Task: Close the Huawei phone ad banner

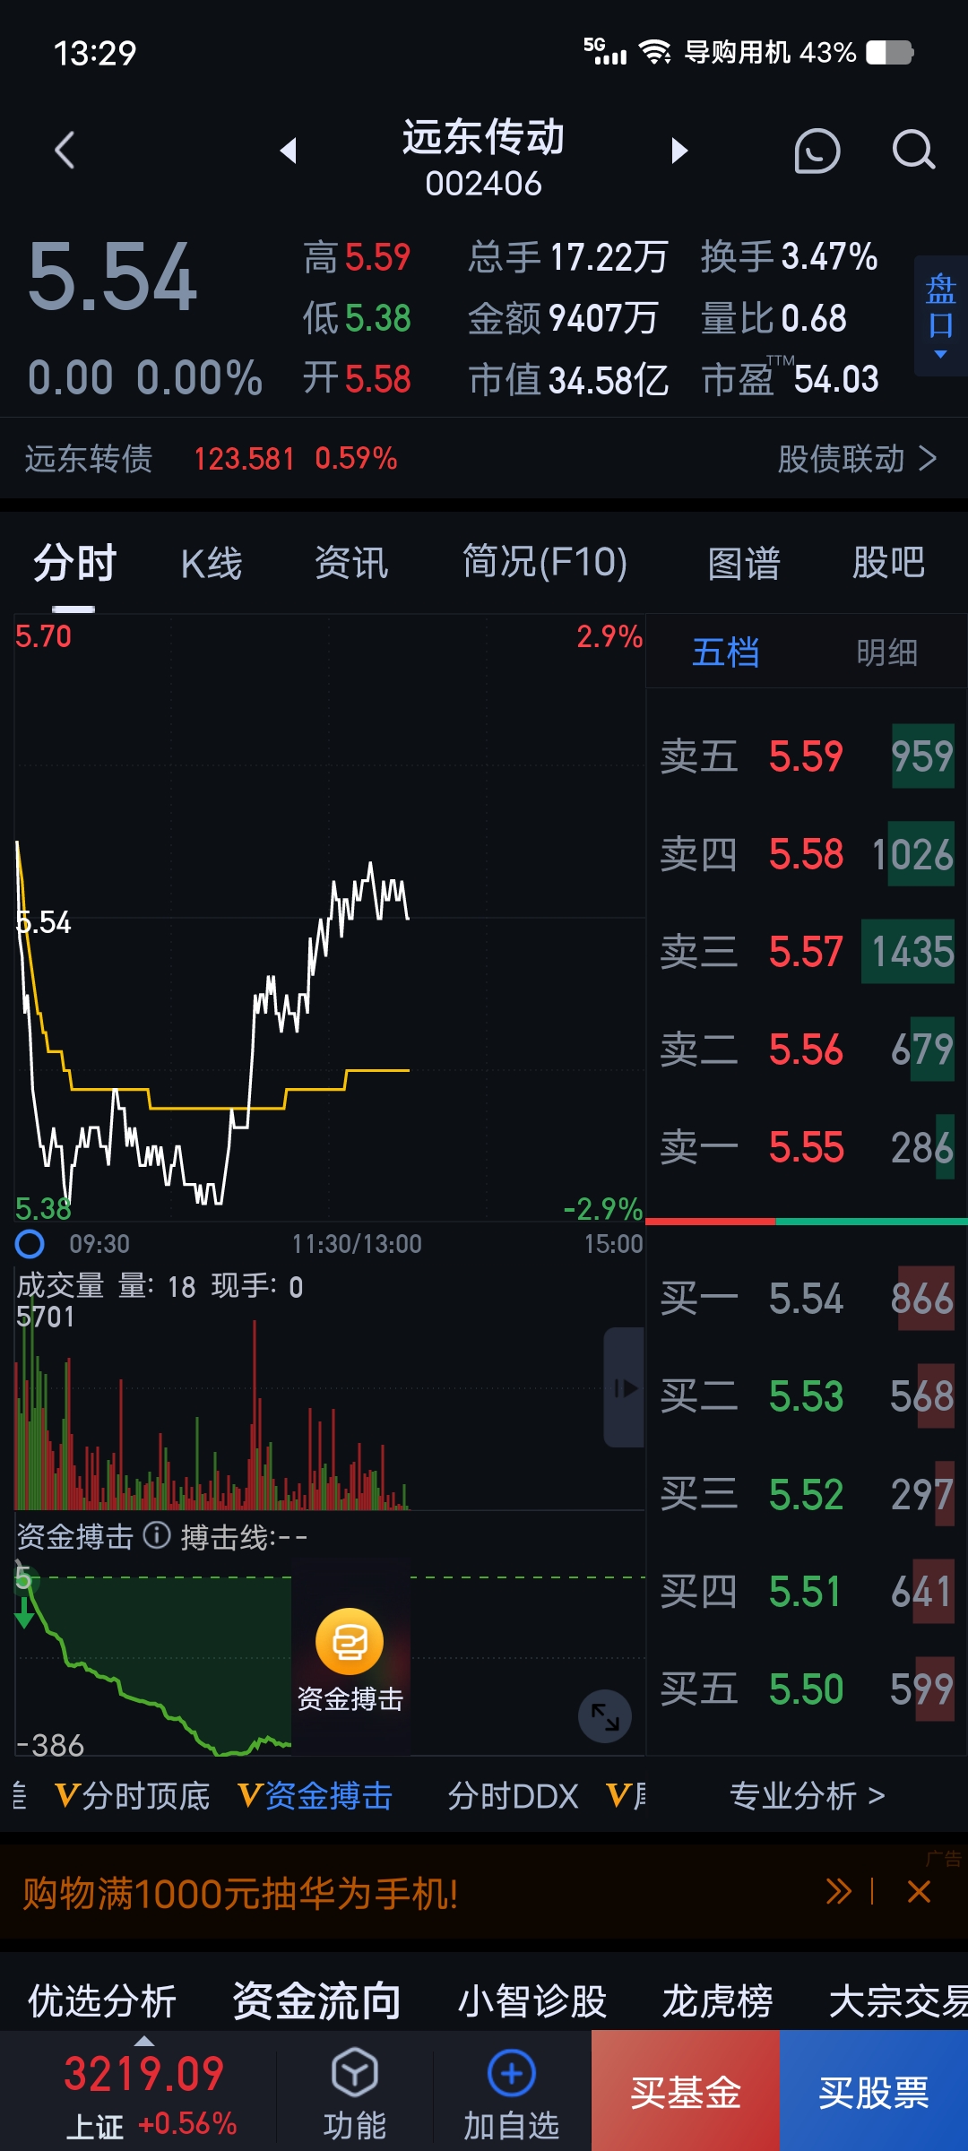Action: coord(919,1892)
